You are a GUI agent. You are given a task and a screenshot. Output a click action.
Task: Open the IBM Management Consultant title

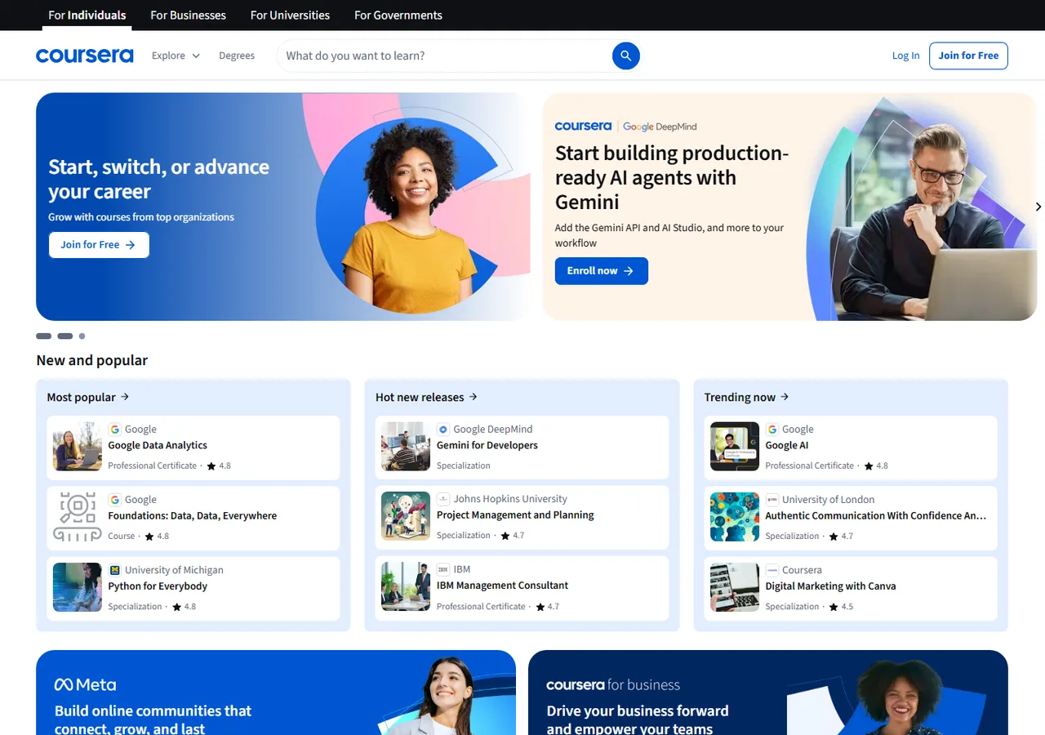click(502, 586)
